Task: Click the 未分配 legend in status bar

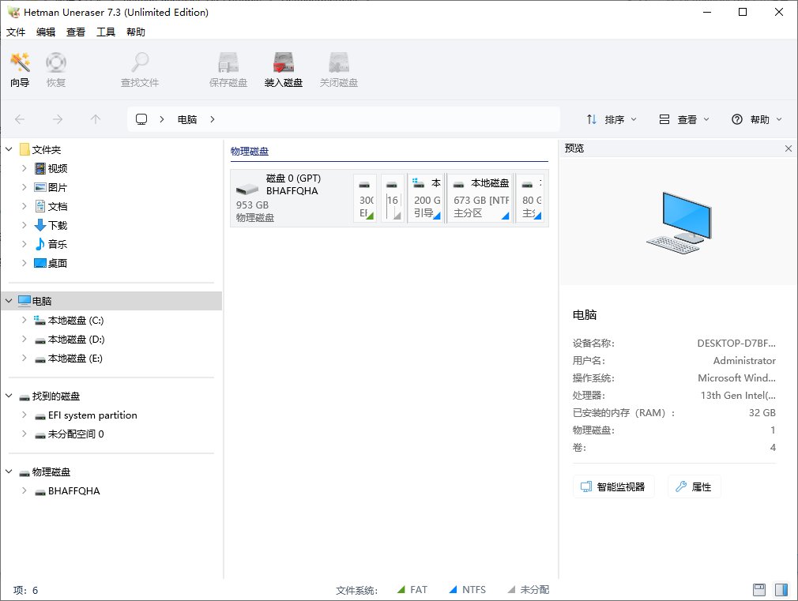Action: [x=529, y=590]
